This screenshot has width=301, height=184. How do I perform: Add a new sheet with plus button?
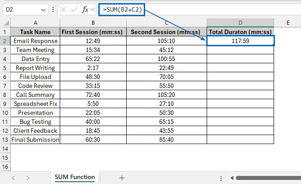tap(122, 178)
